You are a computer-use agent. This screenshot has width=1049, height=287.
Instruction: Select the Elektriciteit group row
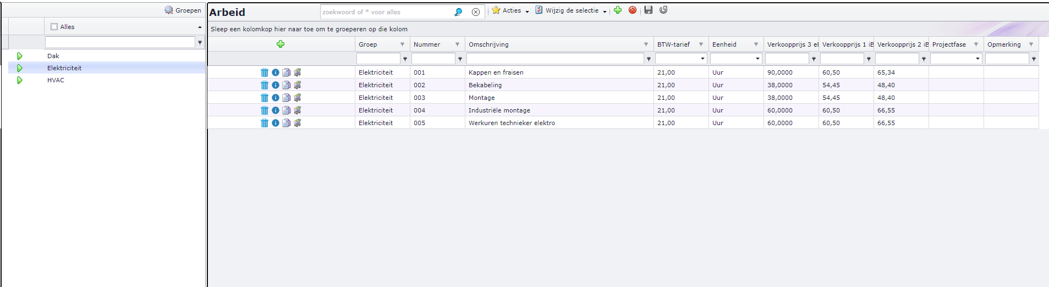(107, 68)
